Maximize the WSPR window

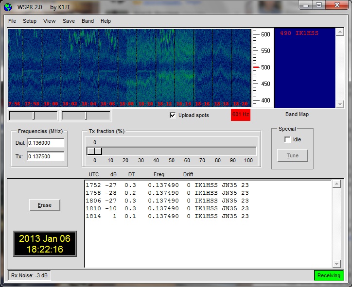tap(318, 5)
